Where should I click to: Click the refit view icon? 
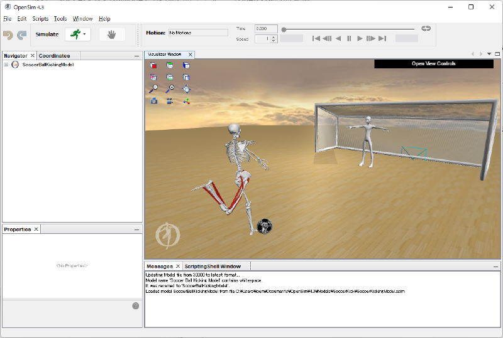[x=186, y=89]
